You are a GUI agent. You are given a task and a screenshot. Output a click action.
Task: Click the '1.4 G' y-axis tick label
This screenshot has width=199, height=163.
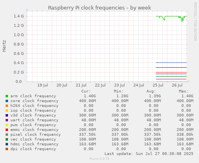[19, 16]
